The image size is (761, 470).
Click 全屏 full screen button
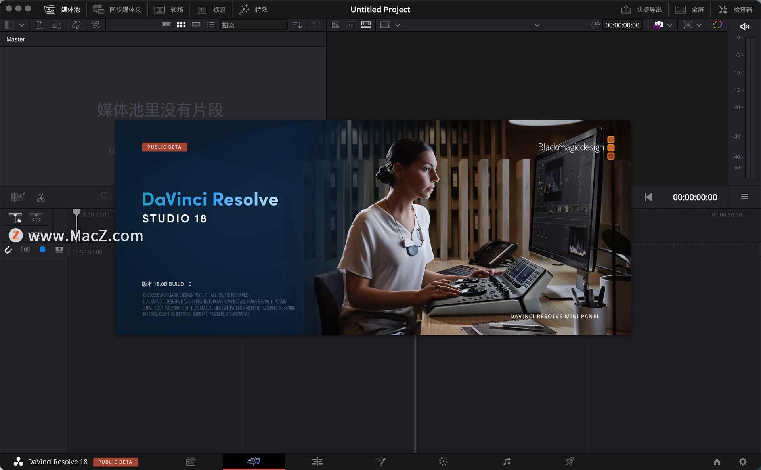[x=690, y=10]
